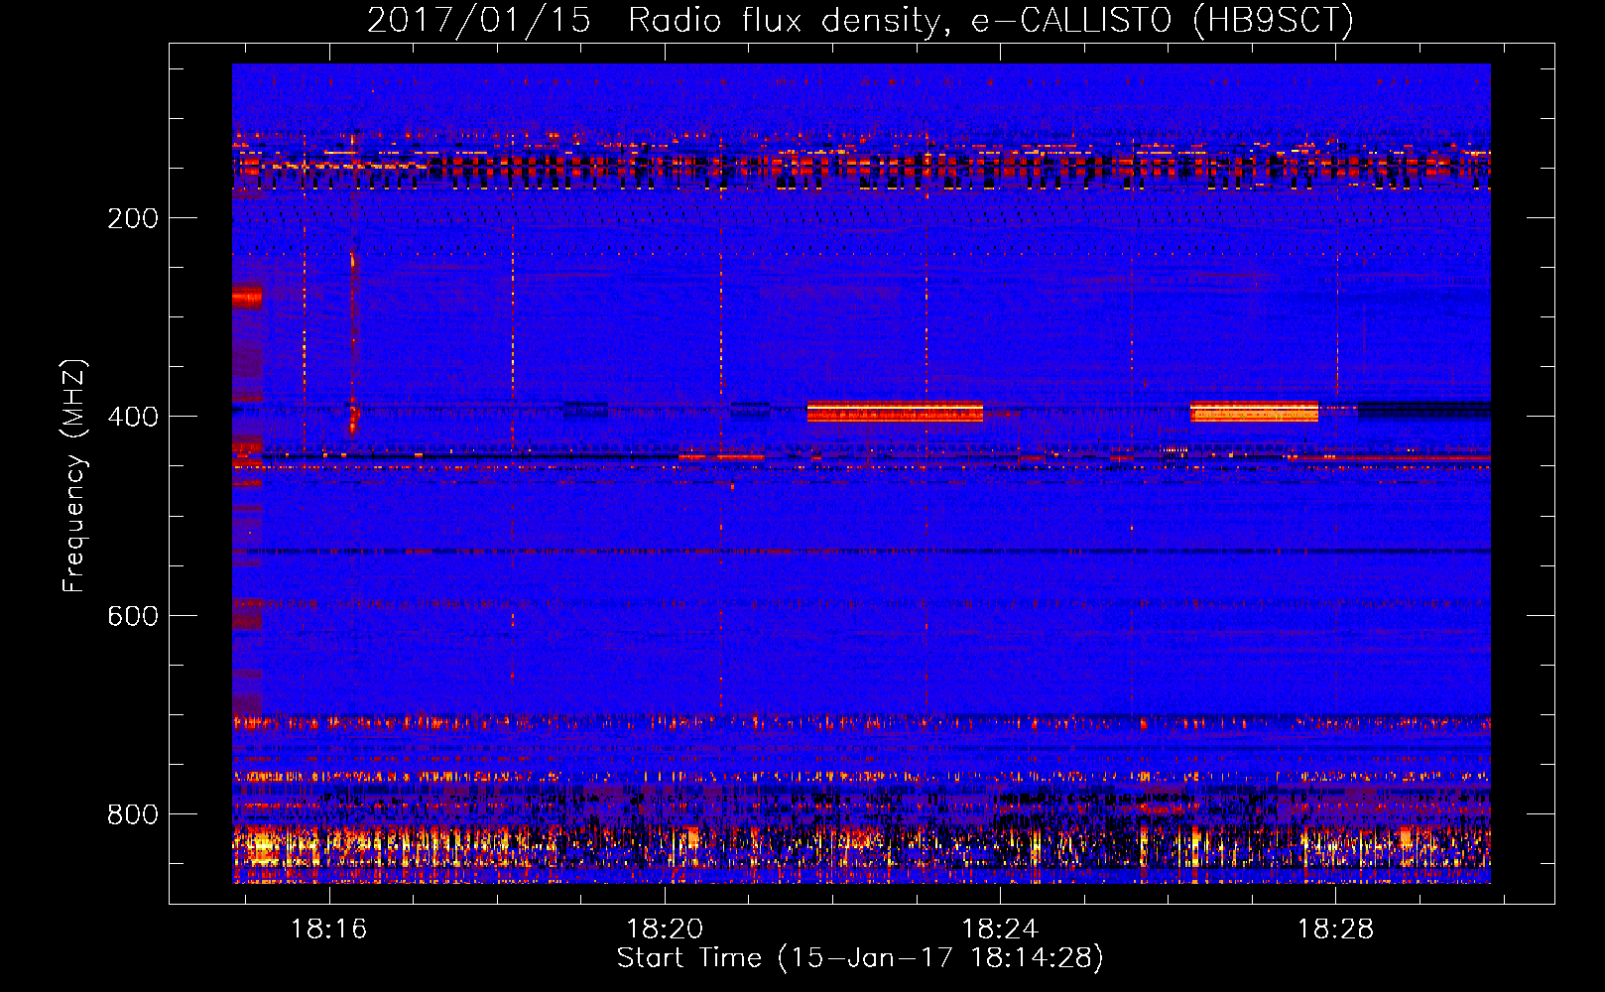The height and width of the screenshot is (992, 1605).
Task: Click the 18:20 time tick label
Action: 665,929
